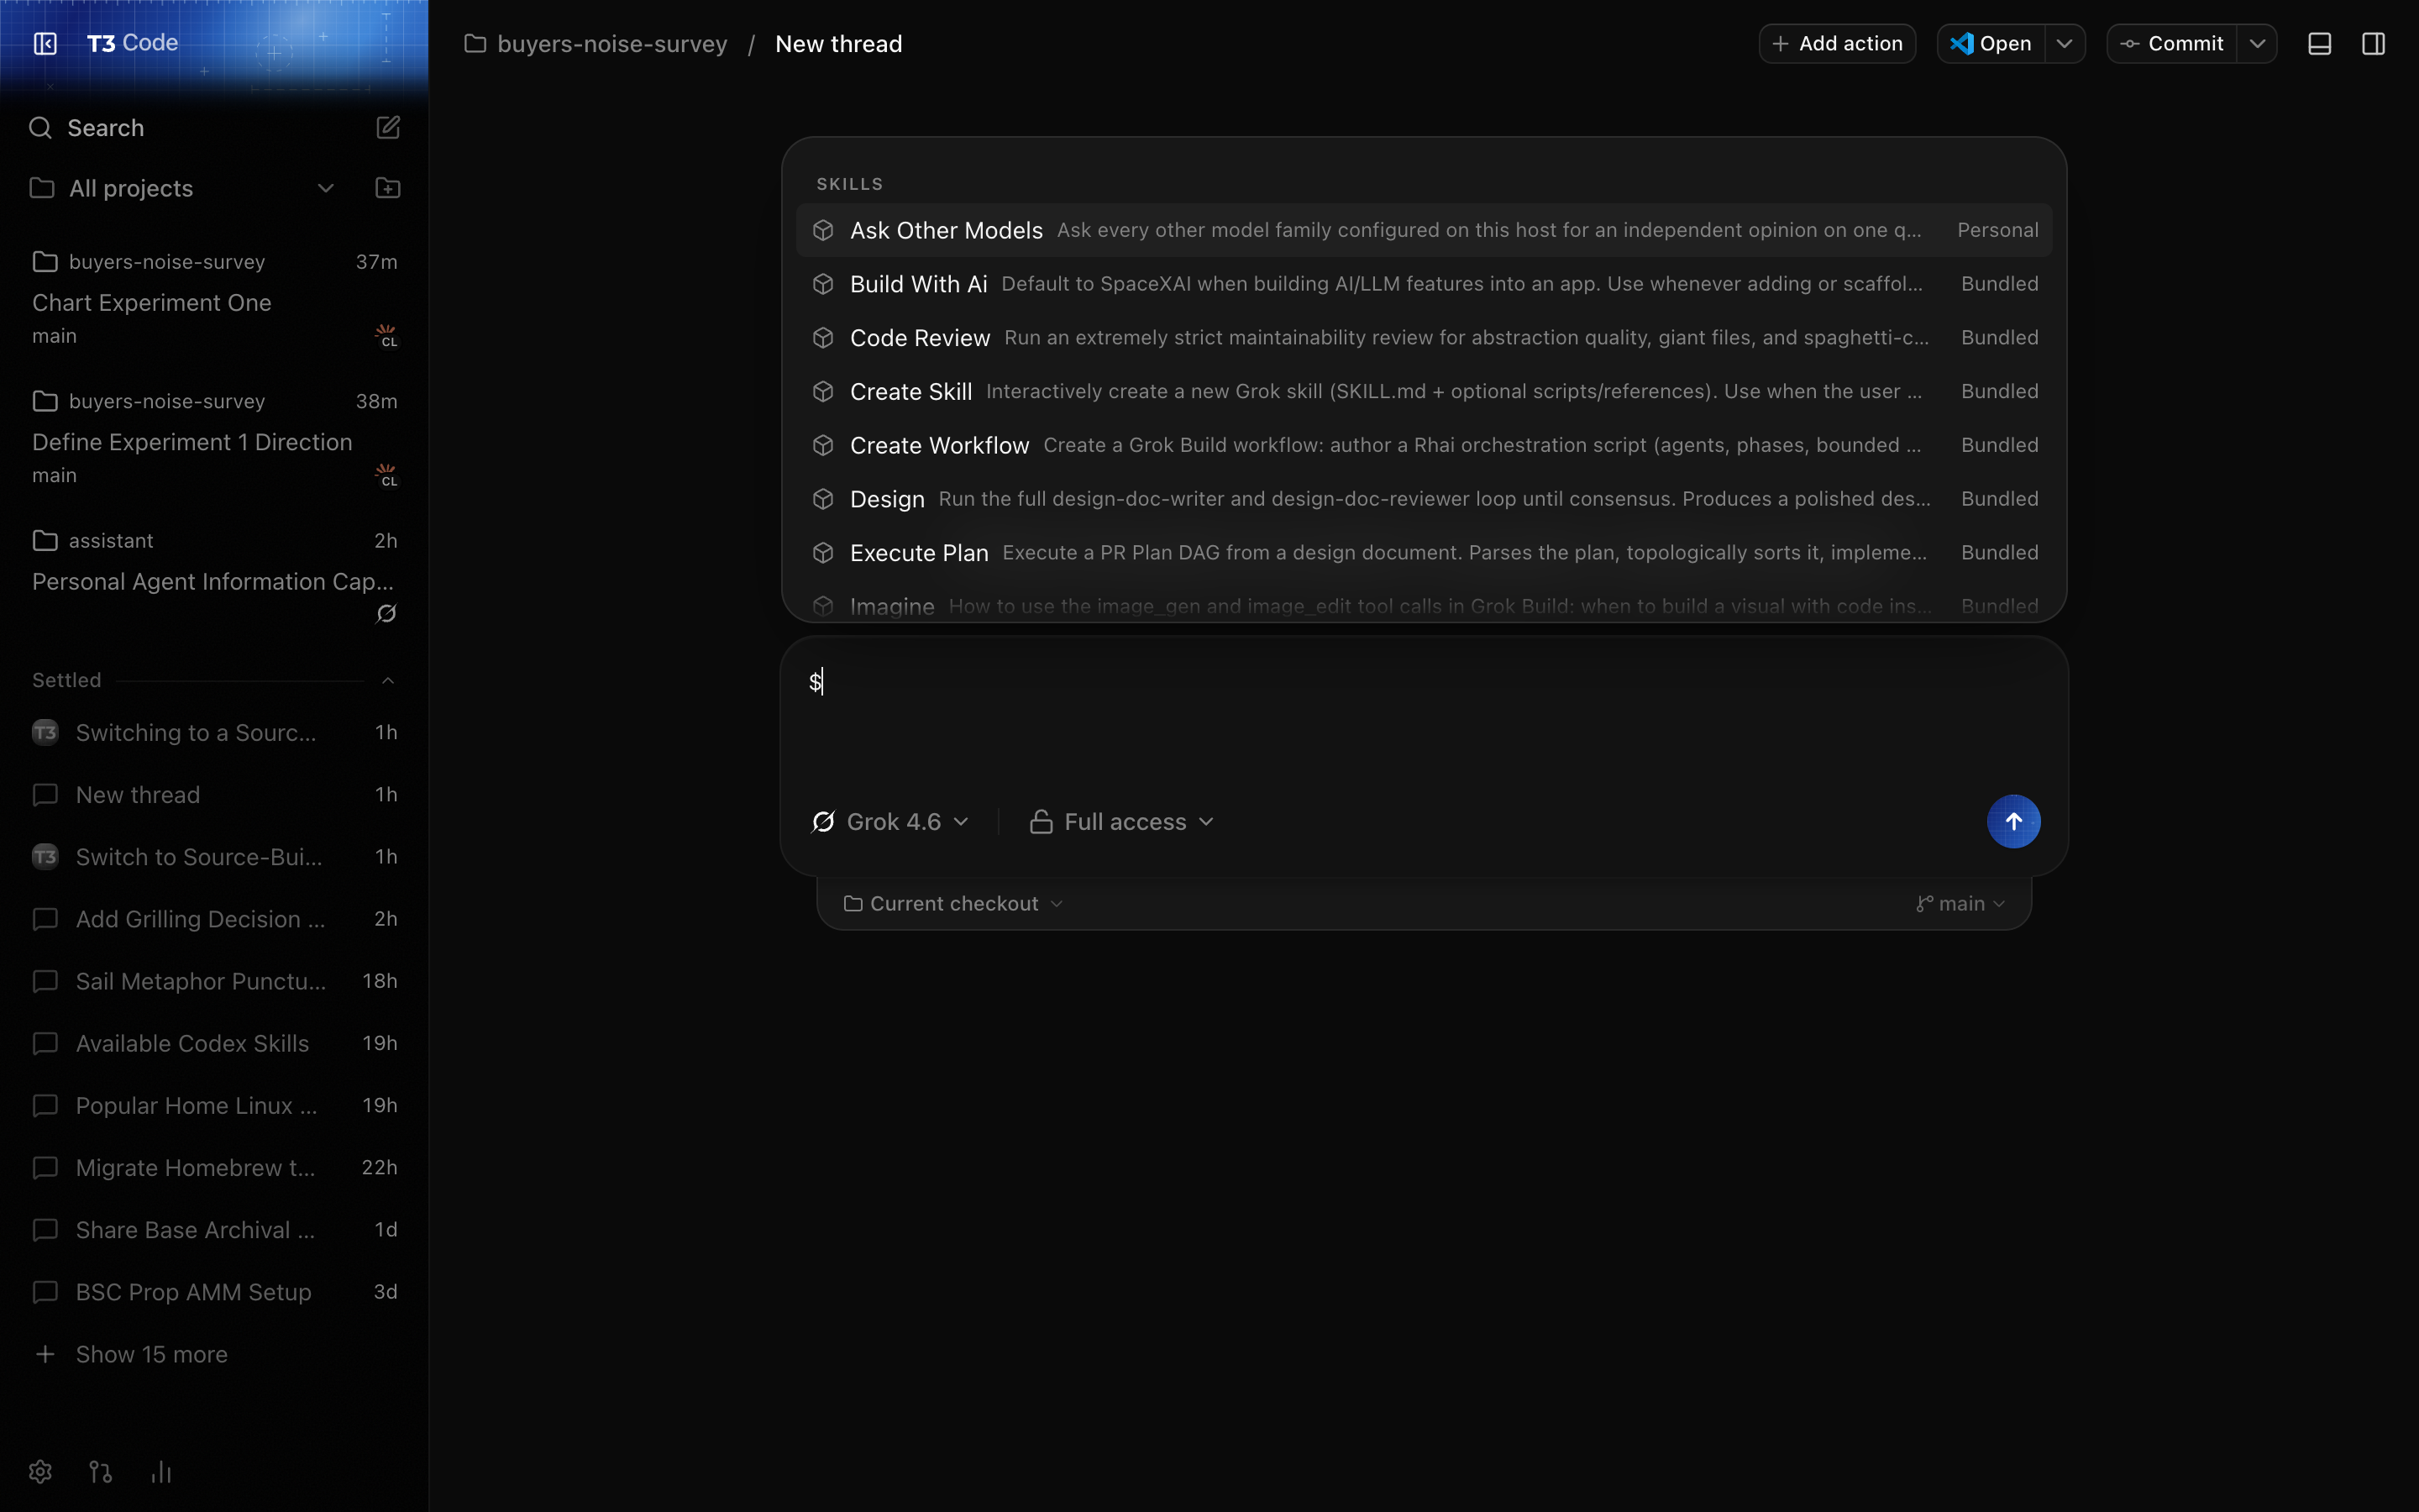Click the chat icon beside Add Grilling Decision
The height and width of the screenshot is (1512, 2419).
[45, 919]
